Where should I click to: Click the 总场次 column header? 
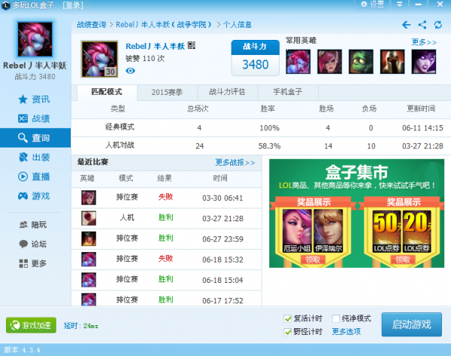pos(198,109)
